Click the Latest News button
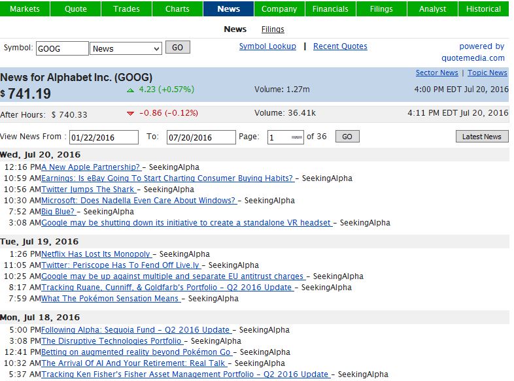 (482, 137)
